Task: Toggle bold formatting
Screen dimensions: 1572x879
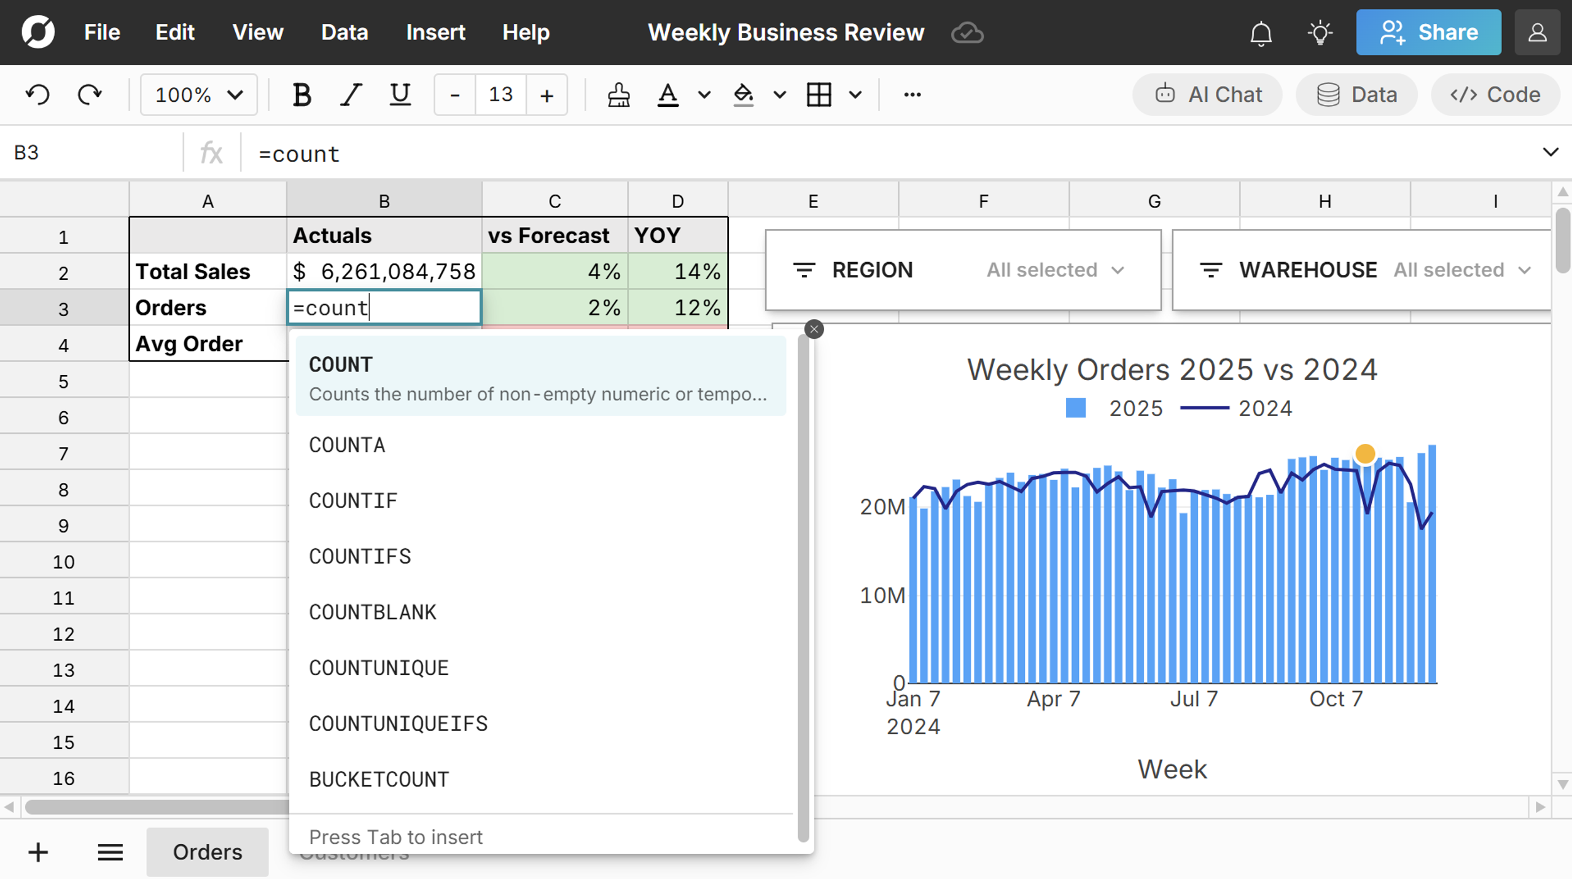Action: pos(302,95)
